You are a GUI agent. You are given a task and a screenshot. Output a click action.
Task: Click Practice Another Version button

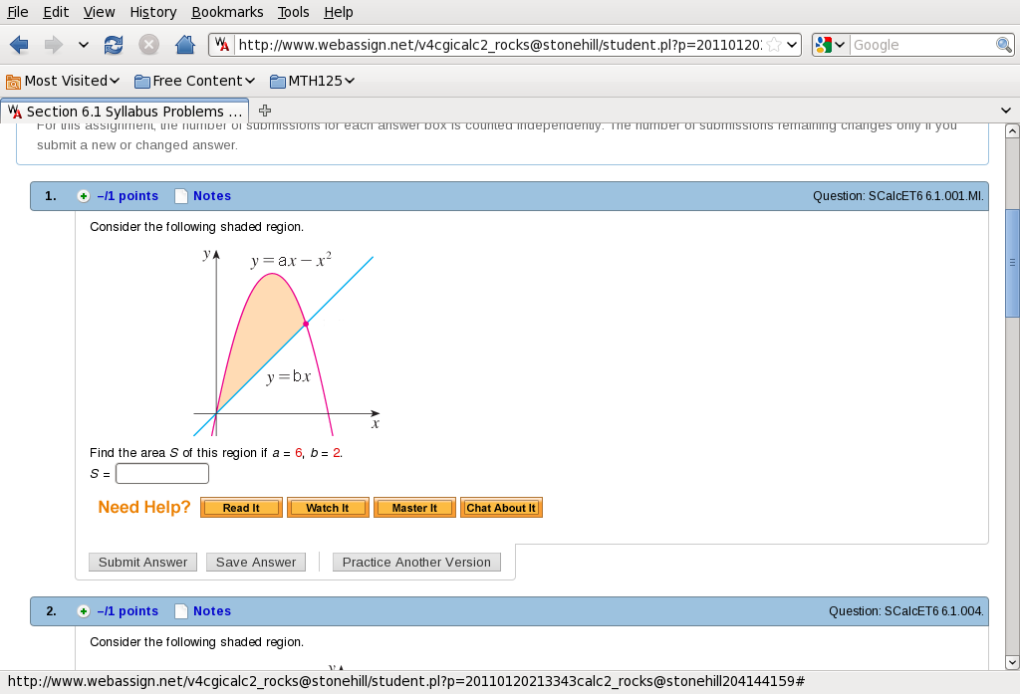click(x=416, y=563)
